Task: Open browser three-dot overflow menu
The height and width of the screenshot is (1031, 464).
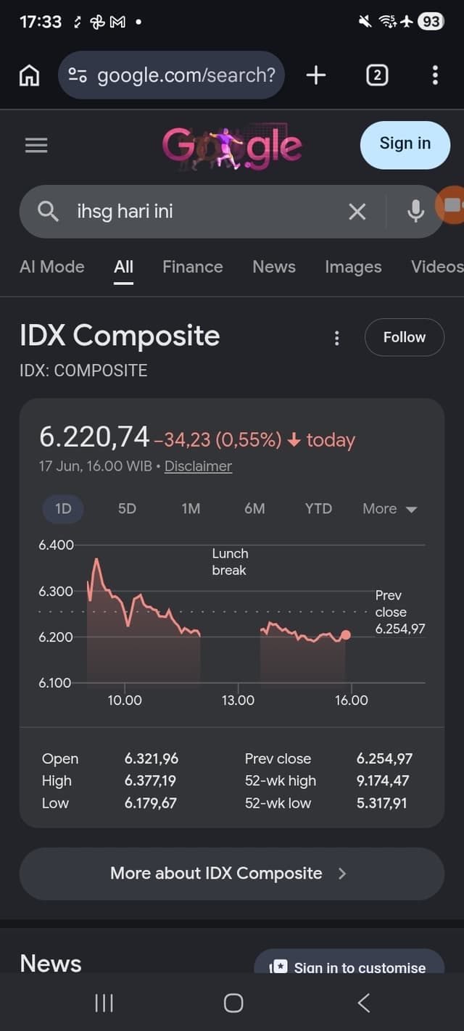Action: tap(435, 75)
